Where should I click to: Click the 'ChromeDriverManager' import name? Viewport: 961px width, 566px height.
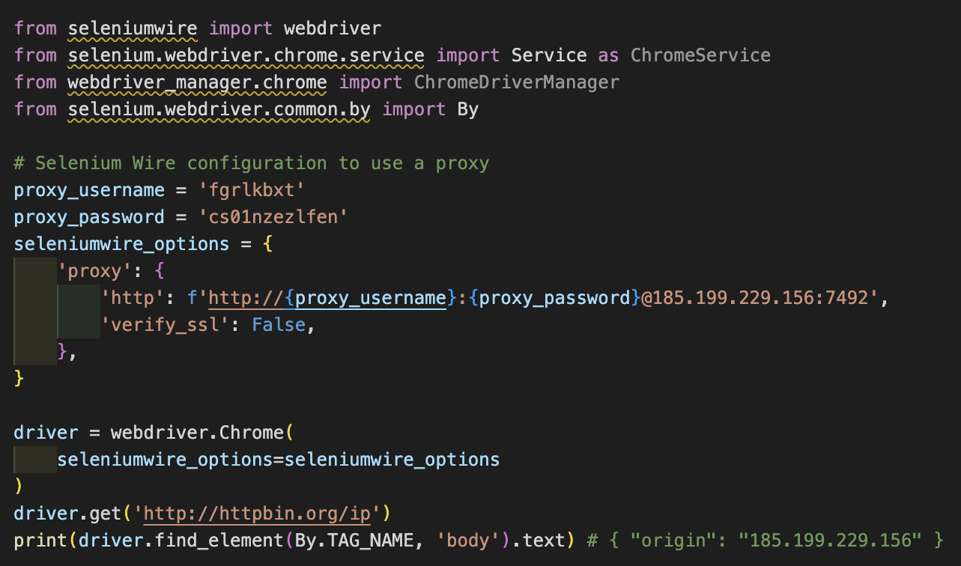pyautogui.click(x=517, y=82)
